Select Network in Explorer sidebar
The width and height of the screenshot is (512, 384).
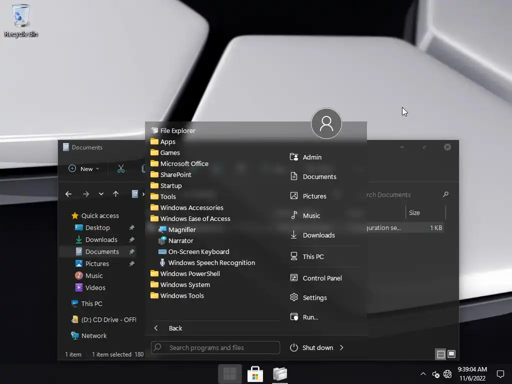coord(89,335)
